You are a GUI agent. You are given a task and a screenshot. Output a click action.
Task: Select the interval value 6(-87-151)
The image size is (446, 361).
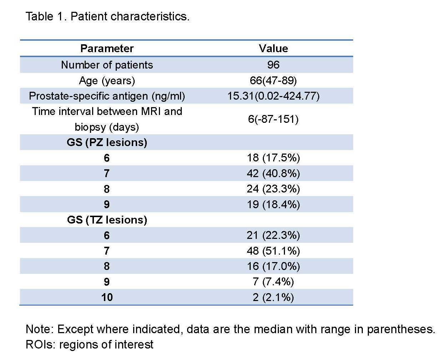(x=273, y=119)
